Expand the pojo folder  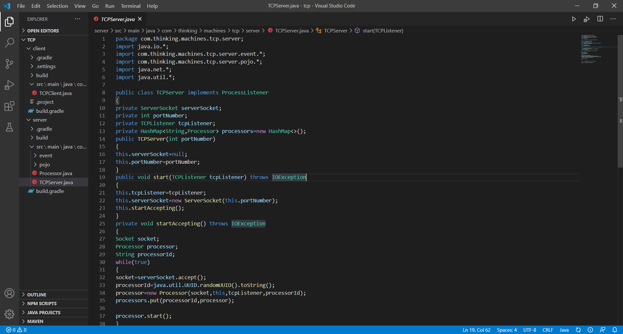point(54,164)
